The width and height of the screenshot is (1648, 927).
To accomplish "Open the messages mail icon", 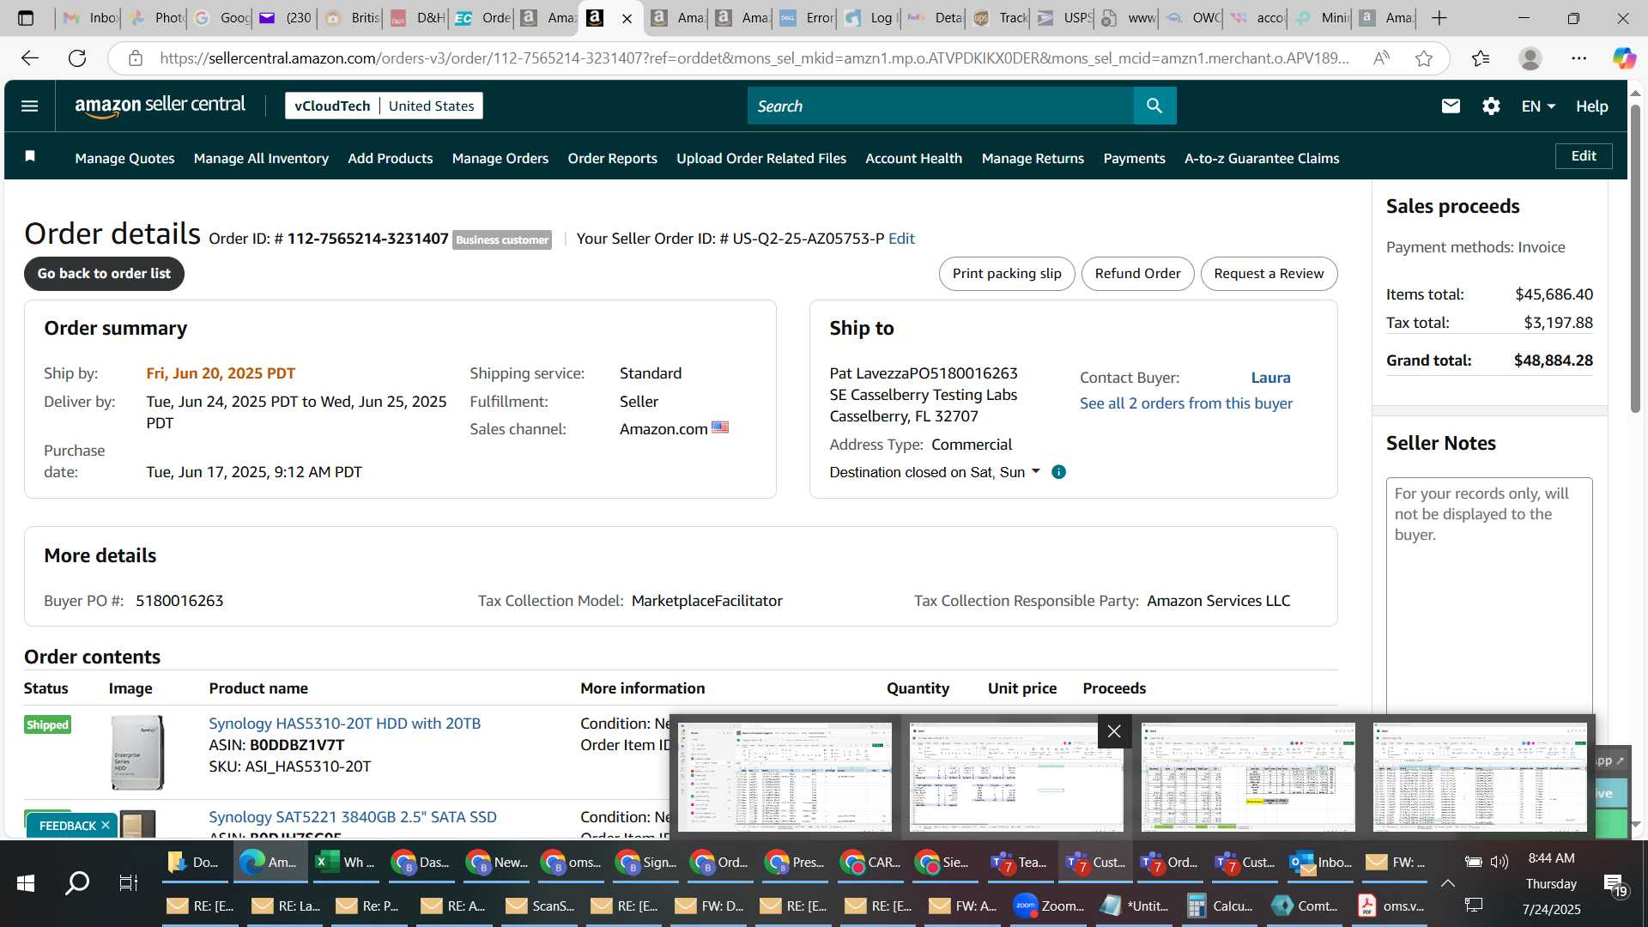I will click(x=1451, y=106).
